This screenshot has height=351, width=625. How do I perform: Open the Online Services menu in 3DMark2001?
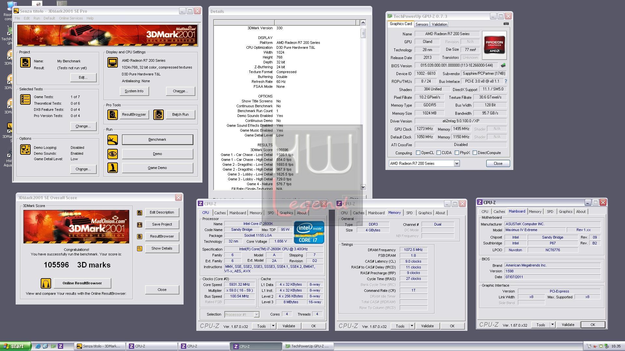coord(71,18)
